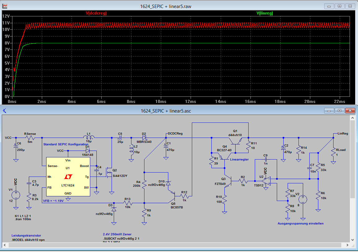
Task: Click the schematic title '1624_SEPIC + linear5.asc'
Action: tap(166, 111)
